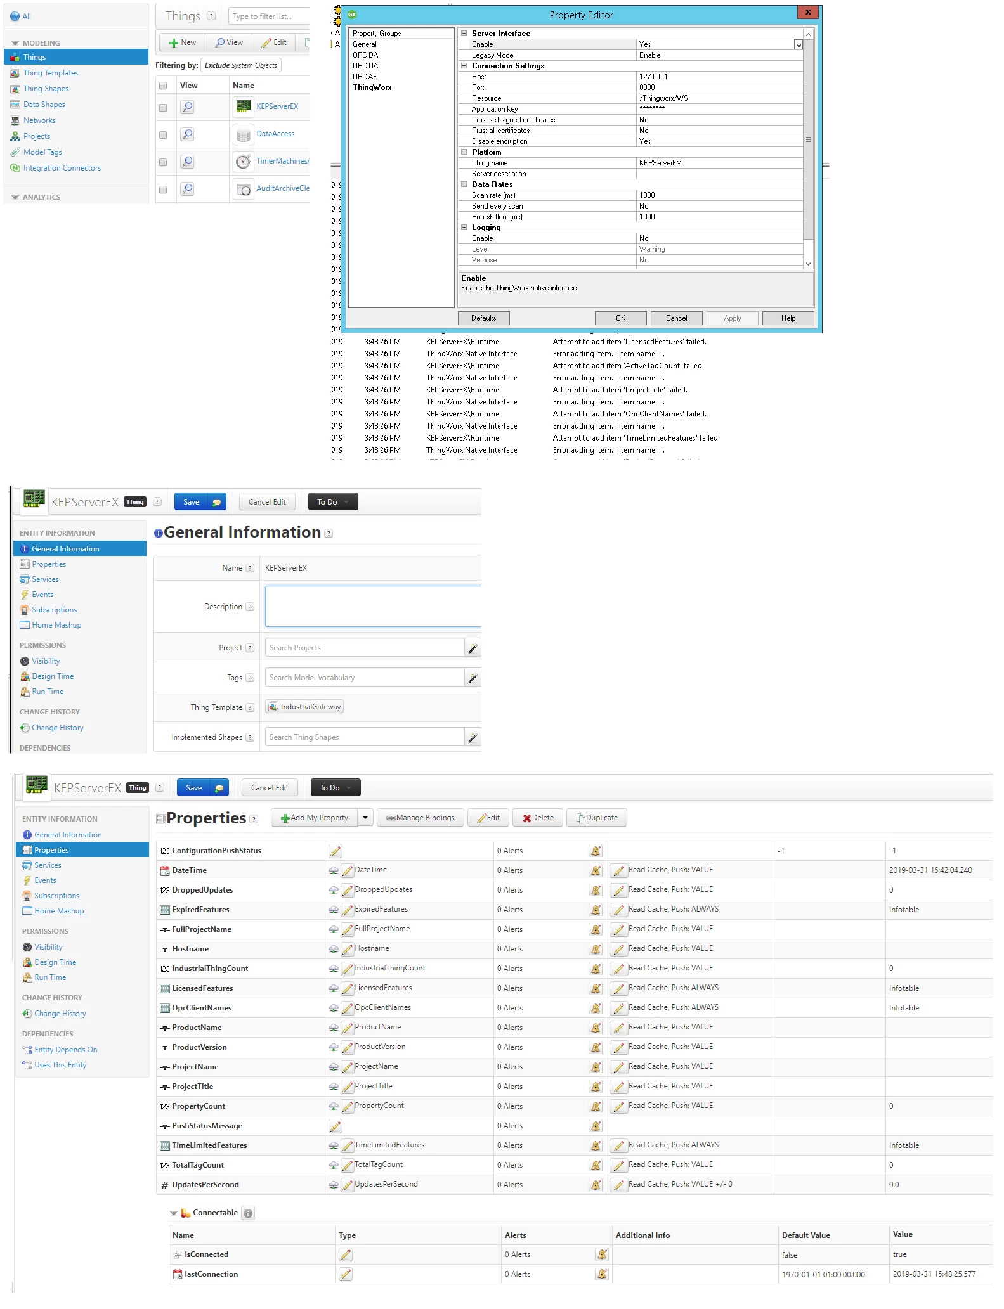Edit the PushStatusMessage pencil icon
The image size is (1004, 1309).
point(336,1126)
